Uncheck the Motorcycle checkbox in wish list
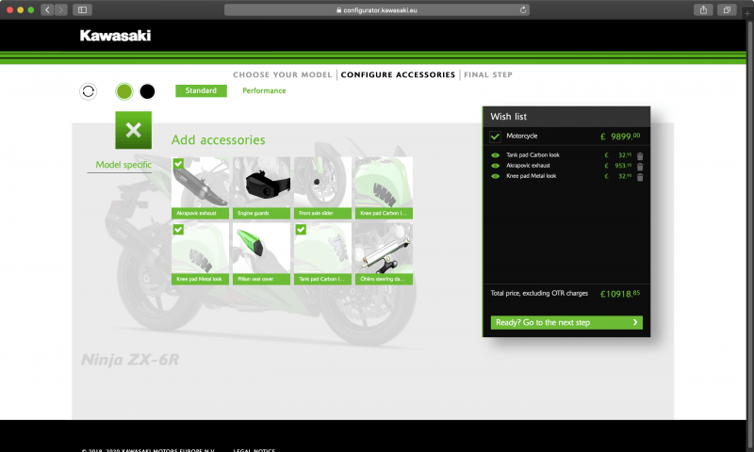Viewport: 754px width, 452px height. click(x=495, y=137)
